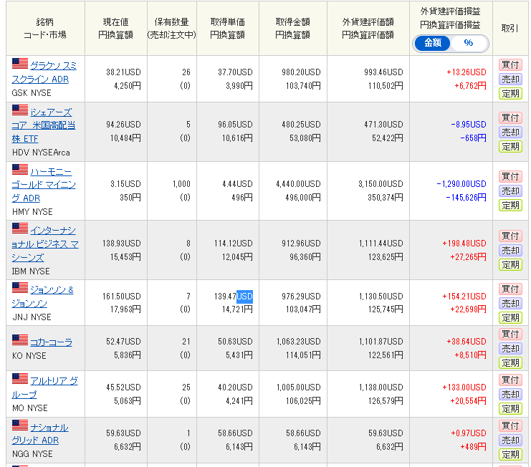Click 売却 button for MO row

tap(510, 395)
